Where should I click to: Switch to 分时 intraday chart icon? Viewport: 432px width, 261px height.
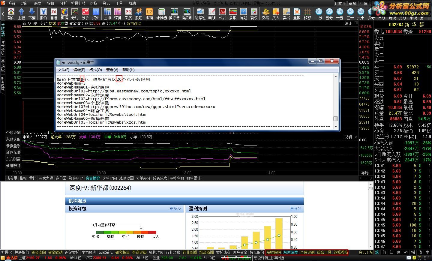coord(75,14)
